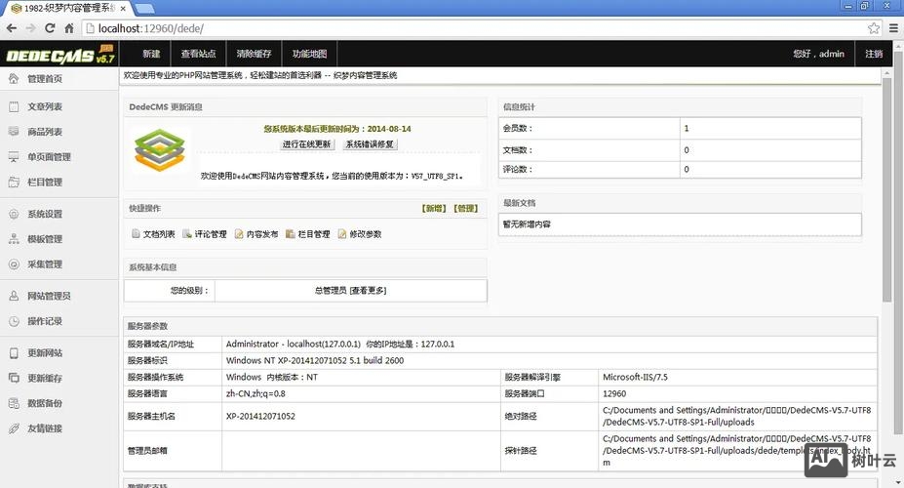The image size is (904, 488).
Task: Click the 内容发布 quick action link
Action: tap(262, 234)
